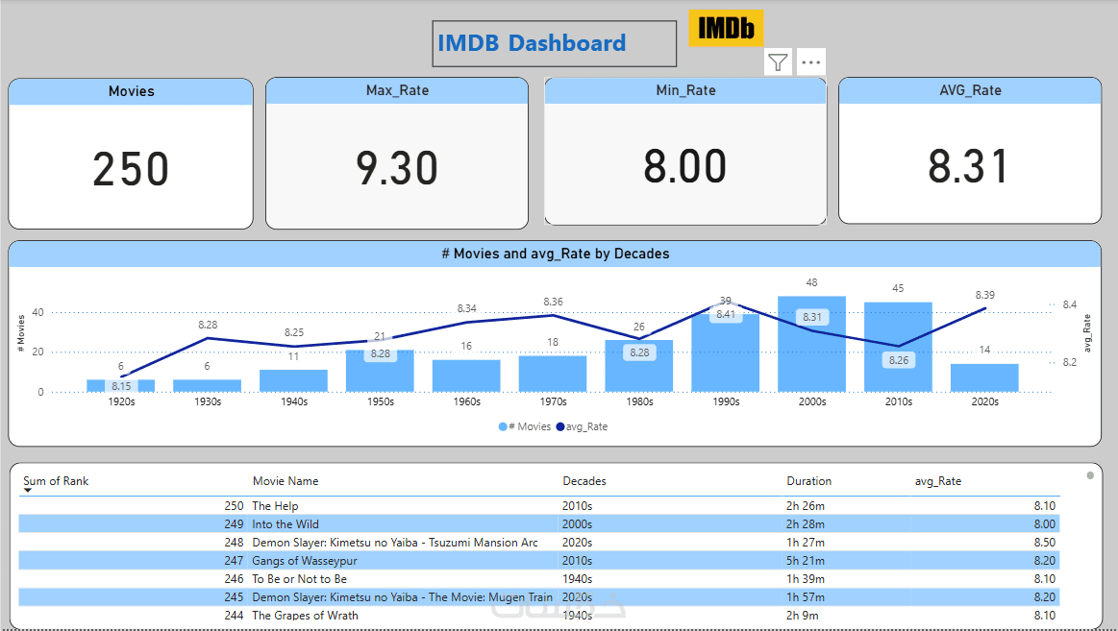Image resolution: width=1118 pixels, height=631 pixels.
Task: Click duration '2h 26m' cell
Action: coord(805,505)
